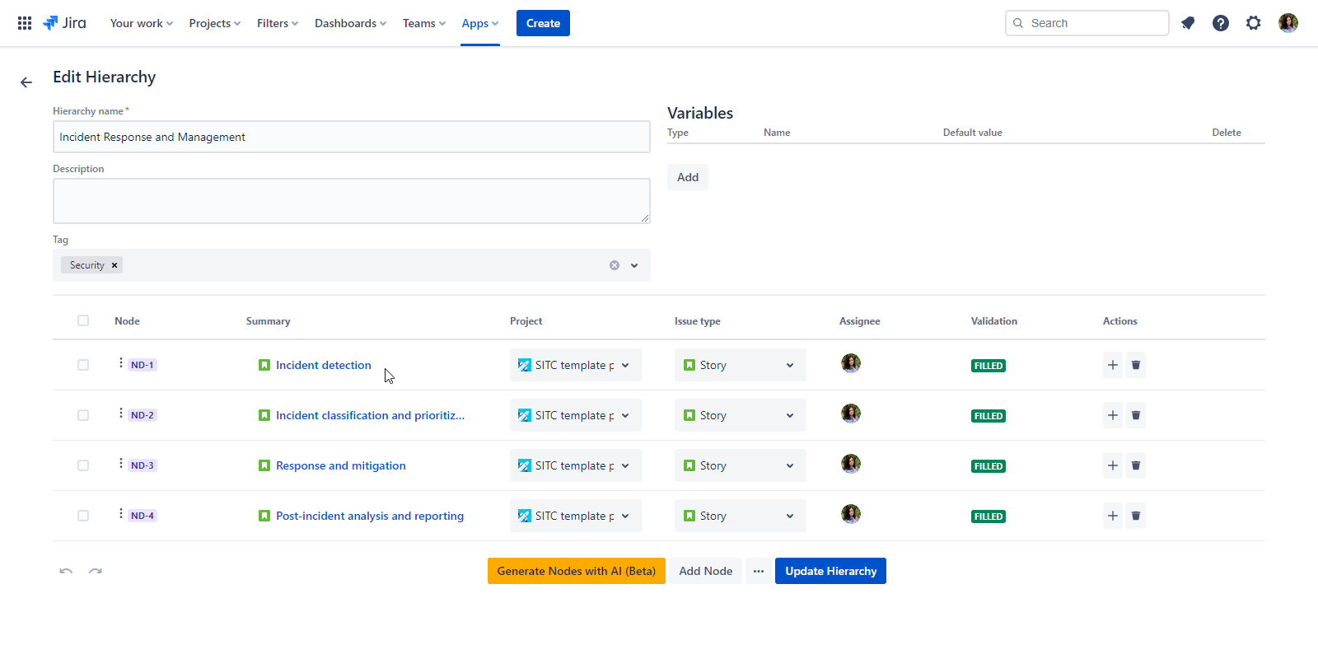
Task: Click Generate Nodes with AI (Beta)
Action: (576, 571)
